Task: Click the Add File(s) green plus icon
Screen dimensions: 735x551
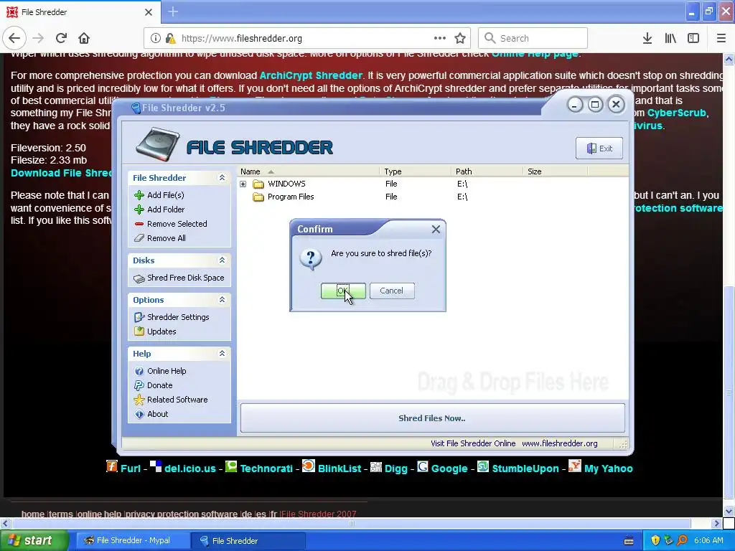Action: (139, 195)
